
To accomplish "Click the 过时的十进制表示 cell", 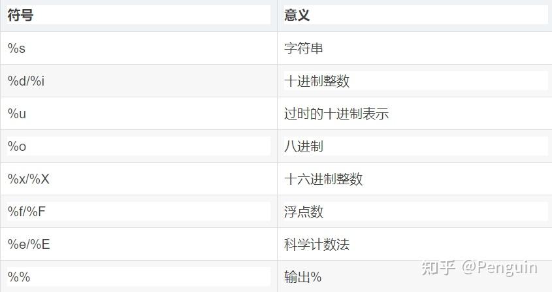I will pyautogui.click(x=336, y=114).
